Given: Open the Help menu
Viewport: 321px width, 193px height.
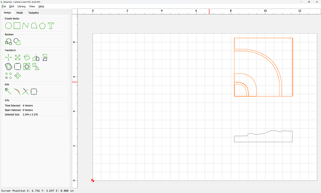Looking at the screenshot, I should pos(41,7).
